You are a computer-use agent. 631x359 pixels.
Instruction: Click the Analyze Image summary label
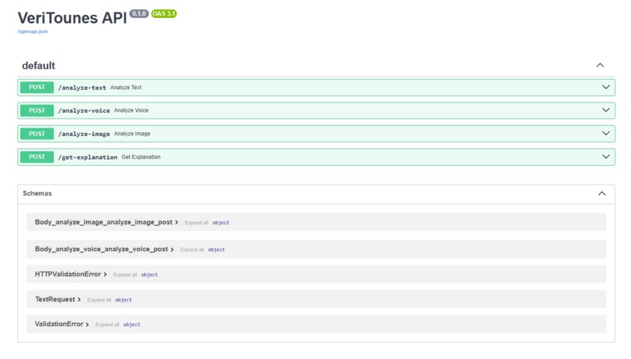132,134
